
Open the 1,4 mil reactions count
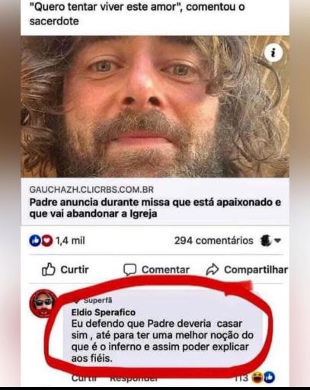coord(70,241)
